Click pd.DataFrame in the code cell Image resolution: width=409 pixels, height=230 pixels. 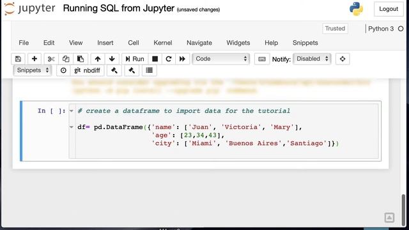[x=118, y=127]
